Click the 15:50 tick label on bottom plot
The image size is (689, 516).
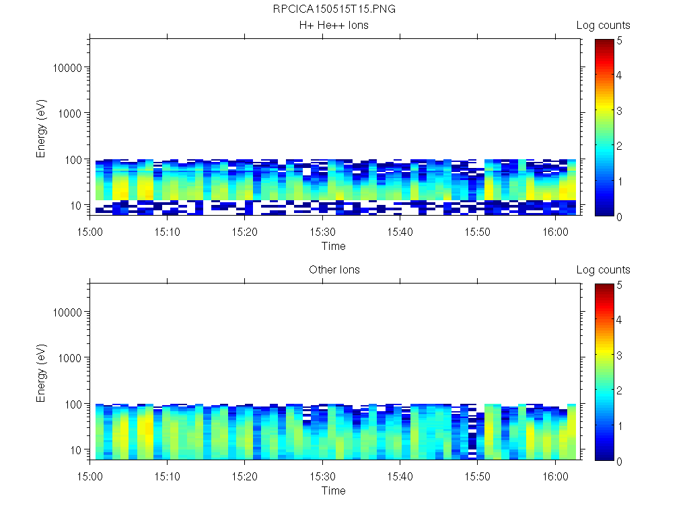(478, 476)
